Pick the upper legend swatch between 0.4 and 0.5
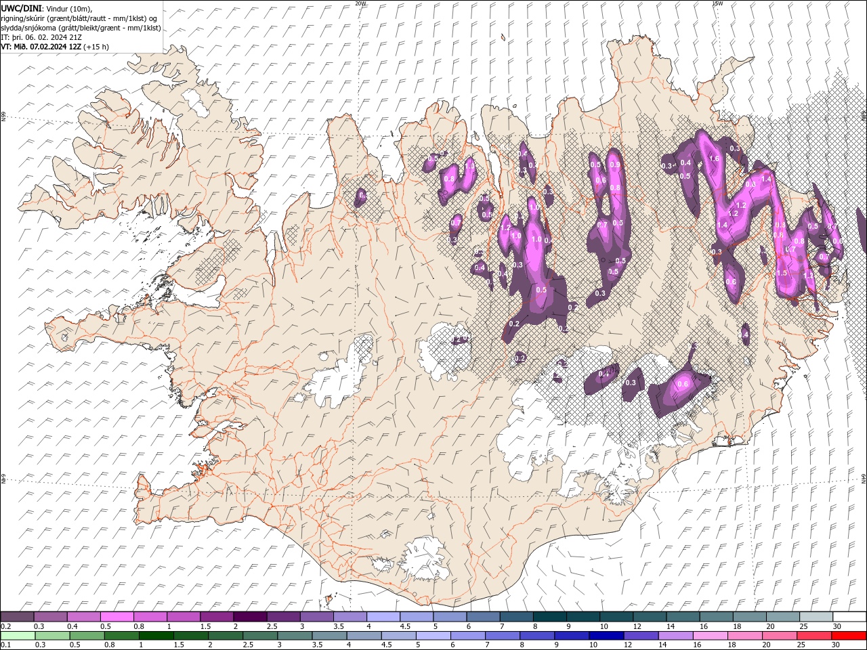 [84, 617]
